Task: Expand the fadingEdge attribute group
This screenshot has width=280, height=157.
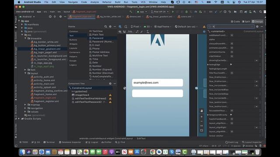Action: click(x=208, y=65)
